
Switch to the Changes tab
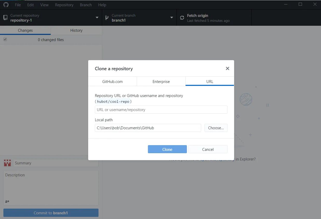click(25, 30)
